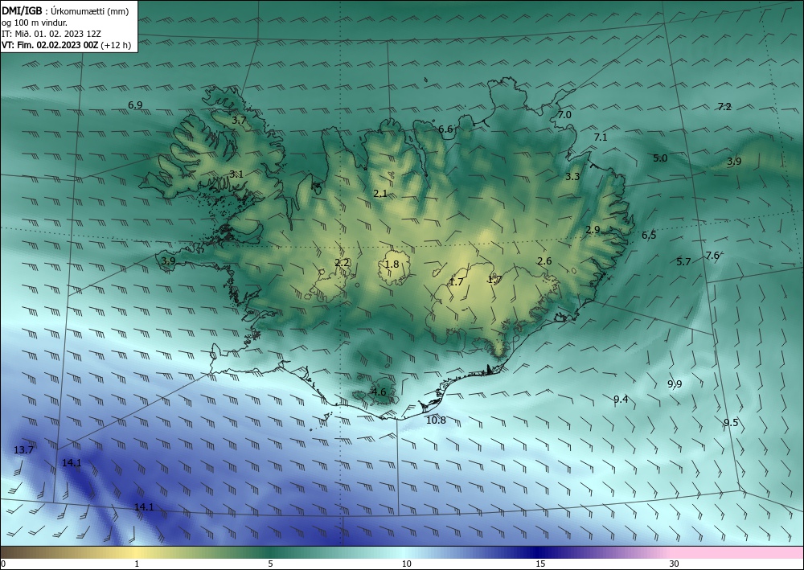
Task: Click the 13.7 value label
Action: 23,450
